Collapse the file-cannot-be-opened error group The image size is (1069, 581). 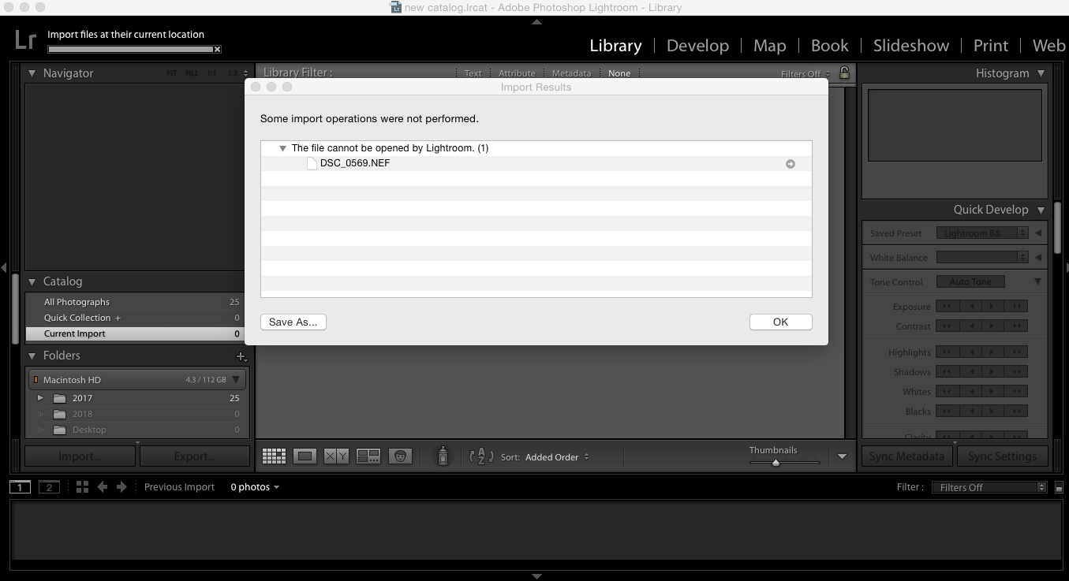point(282,148)
